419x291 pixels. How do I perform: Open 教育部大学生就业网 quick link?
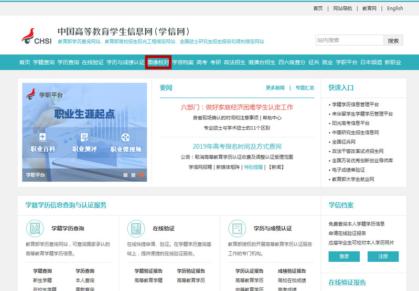coord(353,179)
